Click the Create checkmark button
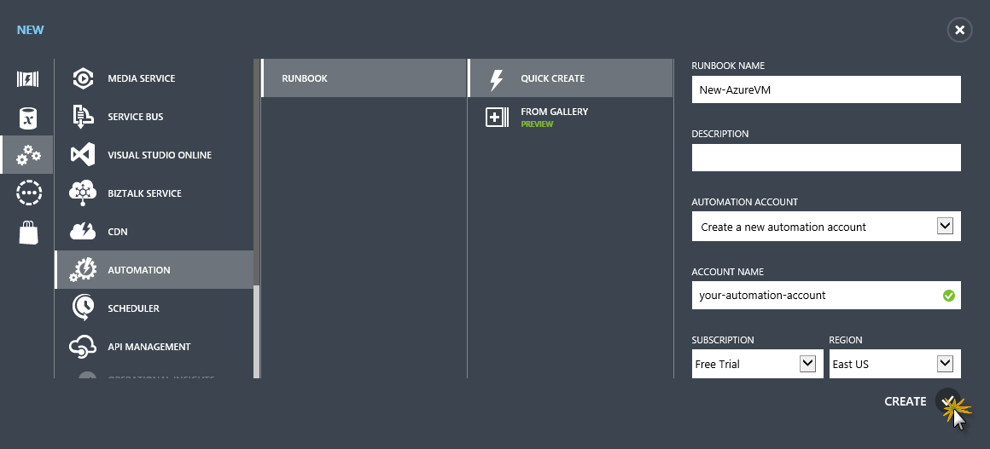The width and height of the screenshot is (990, 449). (x=947, y=401)
